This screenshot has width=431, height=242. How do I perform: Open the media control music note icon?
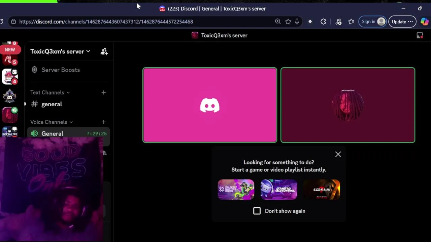(338, 22)
